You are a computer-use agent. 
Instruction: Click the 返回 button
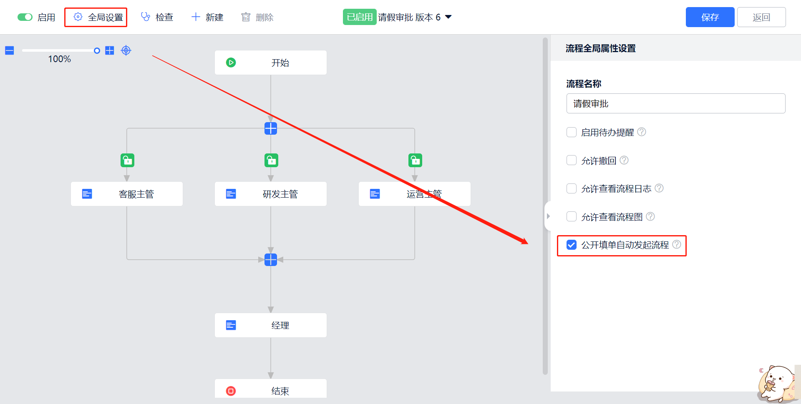tap(761, 17)
